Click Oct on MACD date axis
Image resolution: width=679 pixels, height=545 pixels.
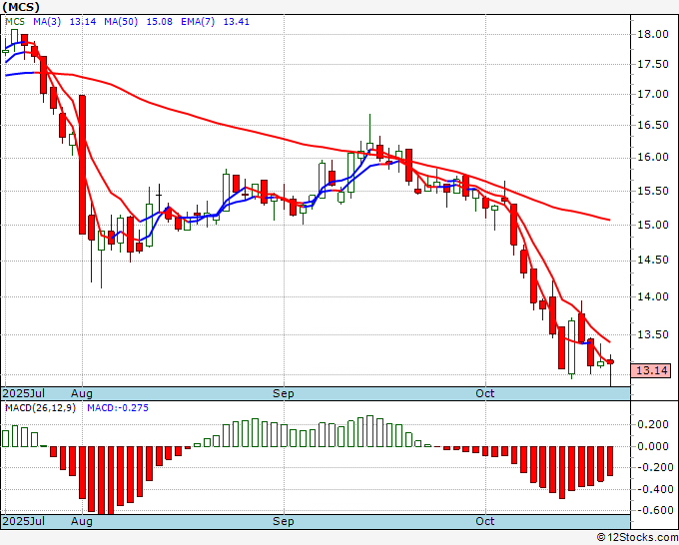coord(484,521)
